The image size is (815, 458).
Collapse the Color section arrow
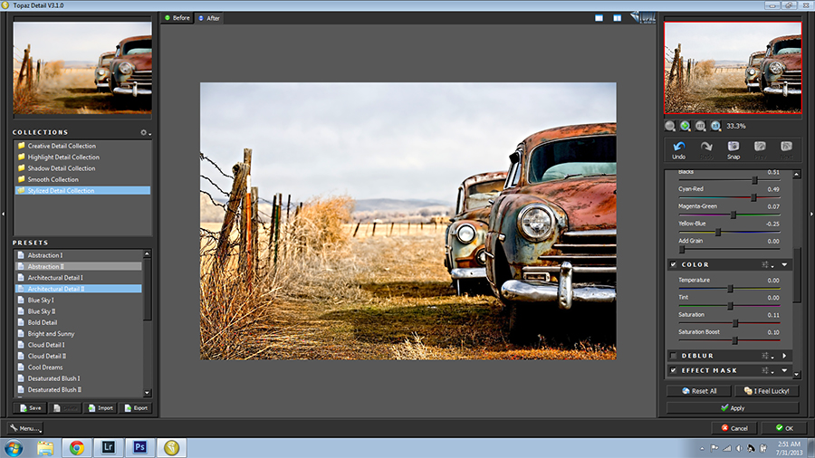[x=784, y=264]
